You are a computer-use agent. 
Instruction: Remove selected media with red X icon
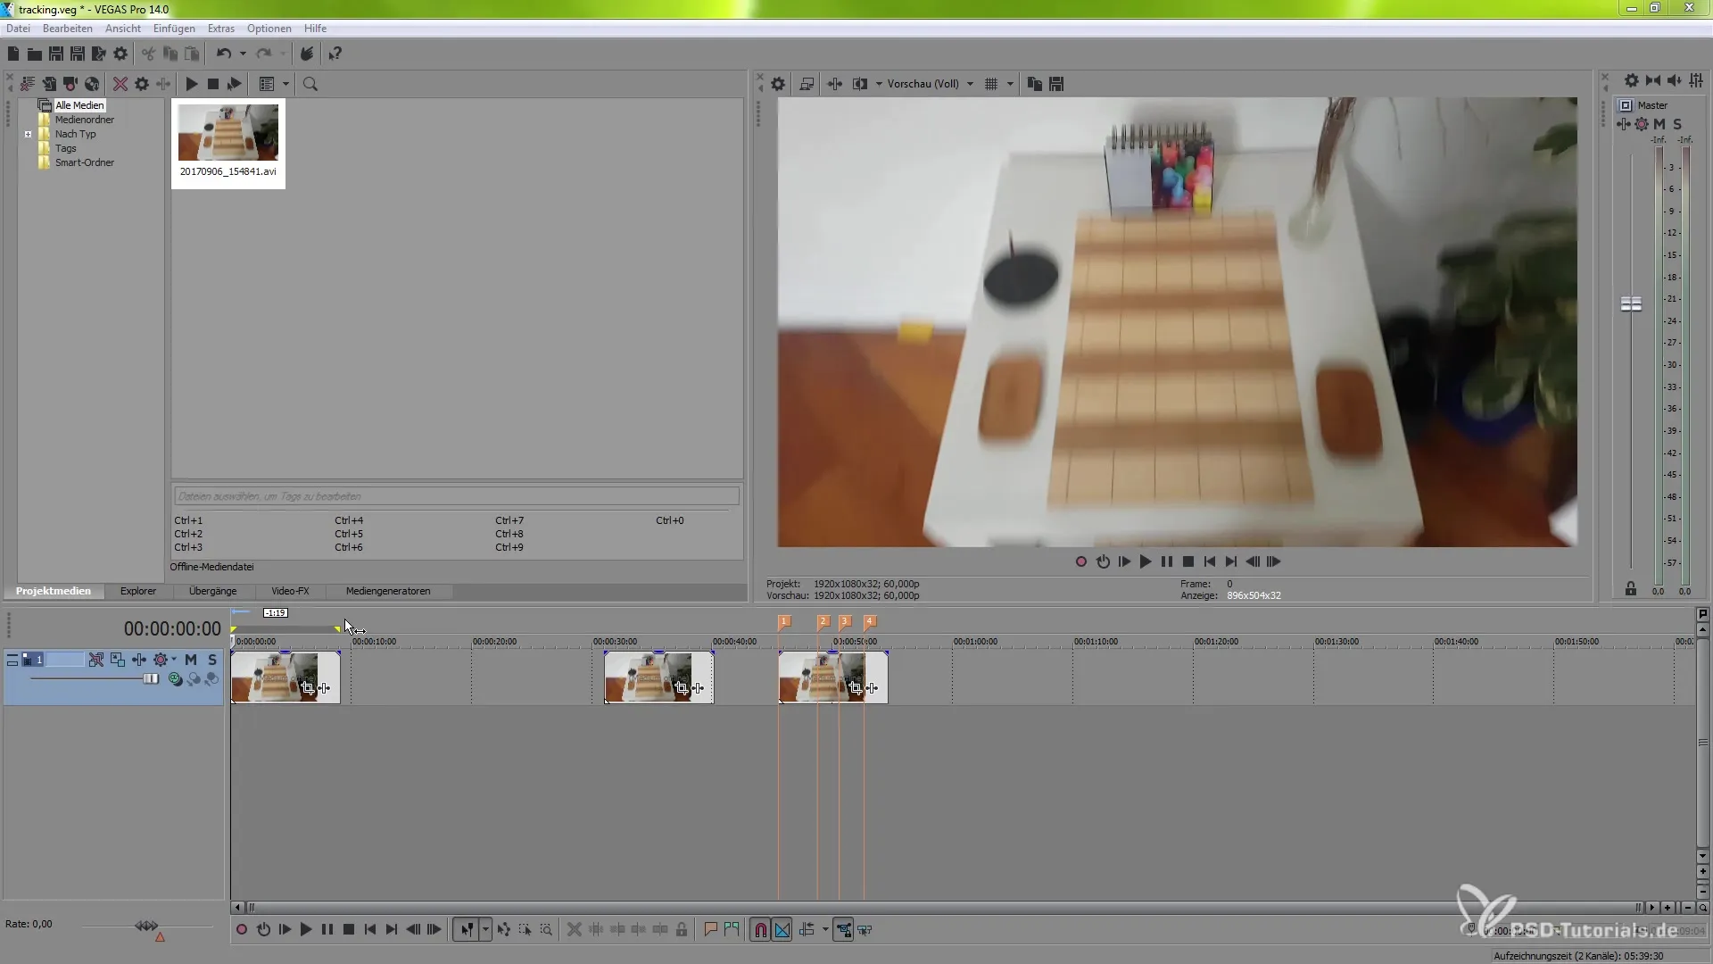120,84
